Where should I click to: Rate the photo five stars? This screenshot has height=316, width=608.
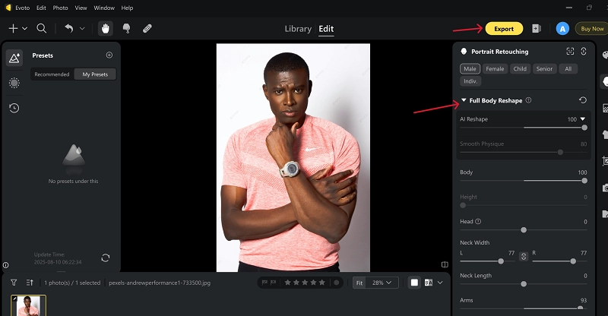[321, 283]
